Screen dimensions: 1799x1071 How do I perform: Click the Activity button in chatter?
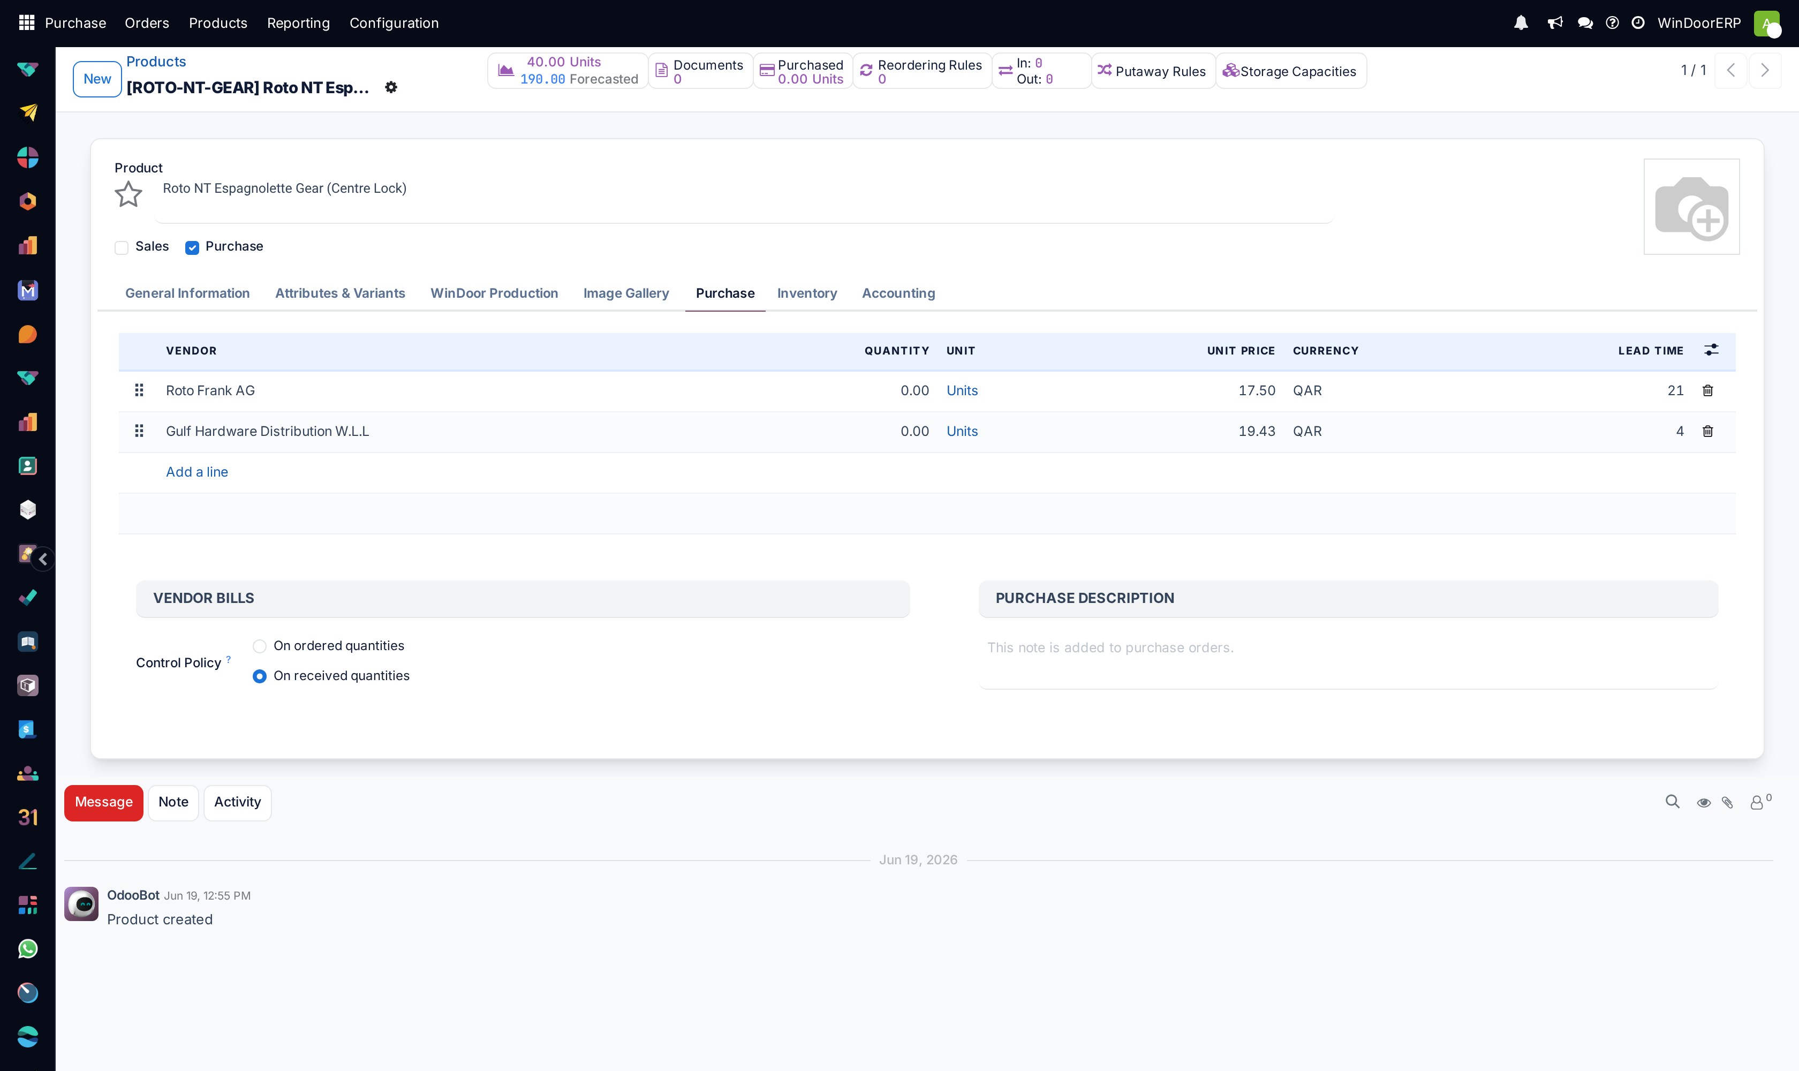click(237, 803)
